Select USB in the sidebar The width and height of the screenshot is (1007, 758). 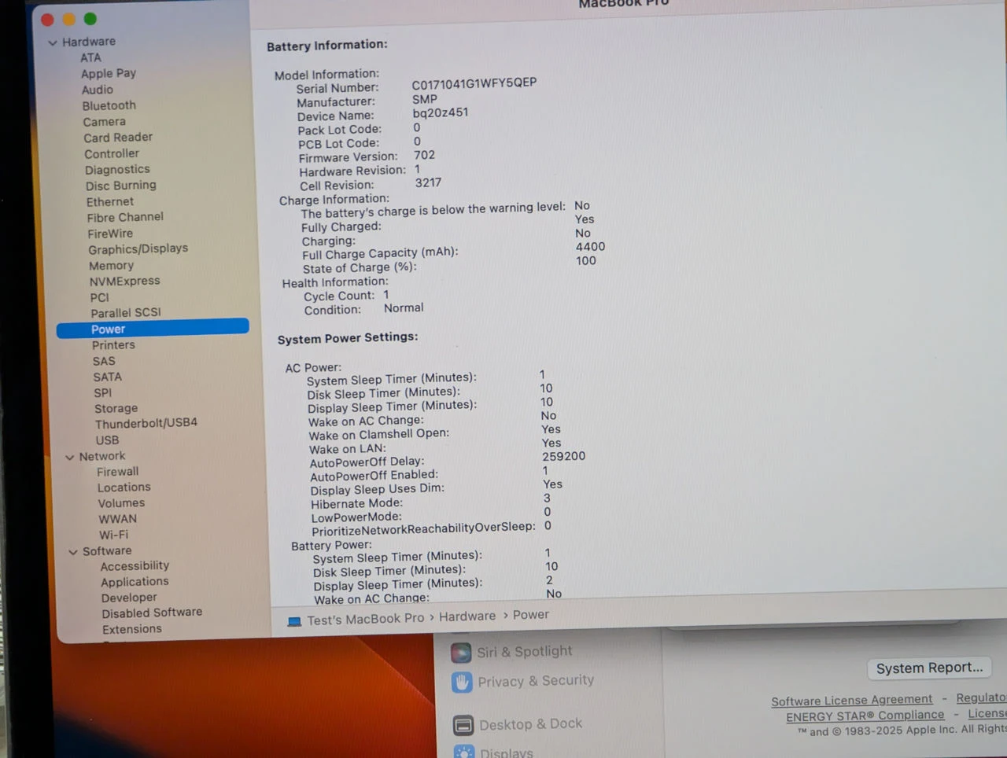pyautogui.click(x=107, y=440)
